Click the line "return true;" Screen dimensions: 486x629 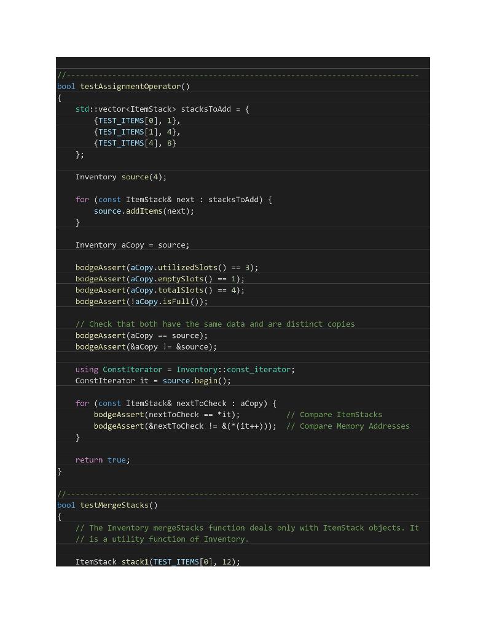pos(103,459)
